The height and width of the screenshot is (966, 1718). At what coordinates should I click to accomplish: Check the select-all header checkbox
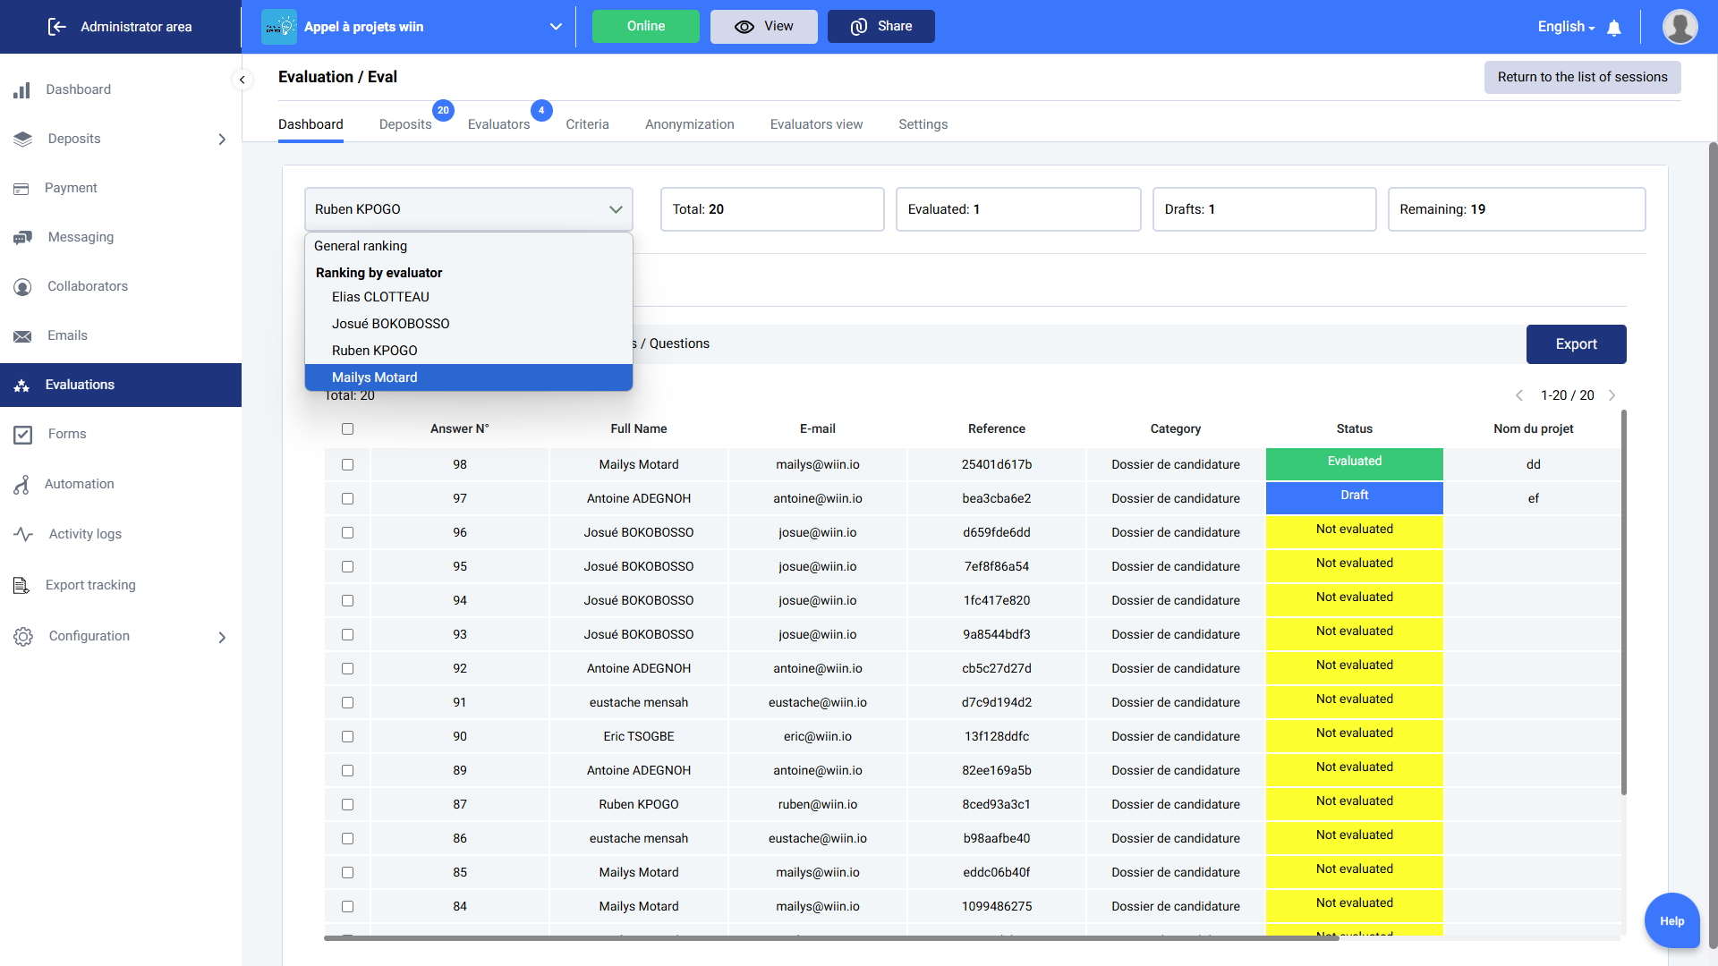point(348,429)
